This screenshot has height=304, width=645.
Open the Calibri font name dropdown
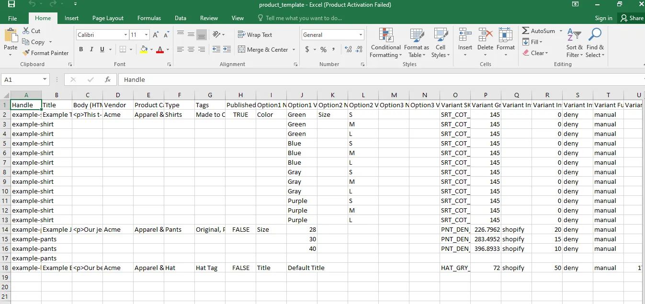pyautogui.click(x=125, y=35)
